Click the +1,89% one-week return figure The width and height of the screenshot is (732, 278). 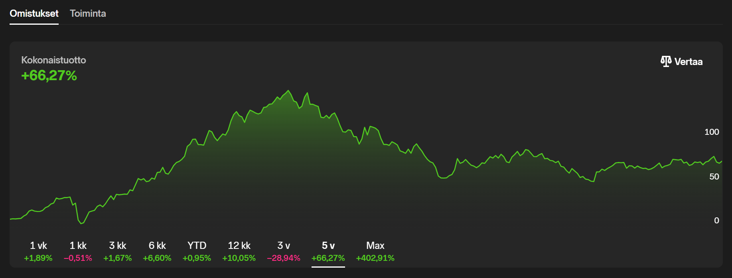(38, 258)
